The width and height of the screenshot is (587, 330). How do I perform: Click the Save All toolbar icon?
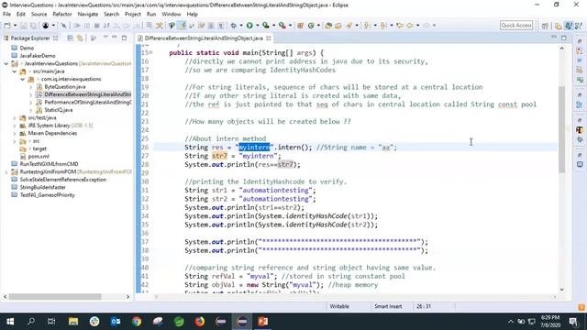tap(33, 26)
